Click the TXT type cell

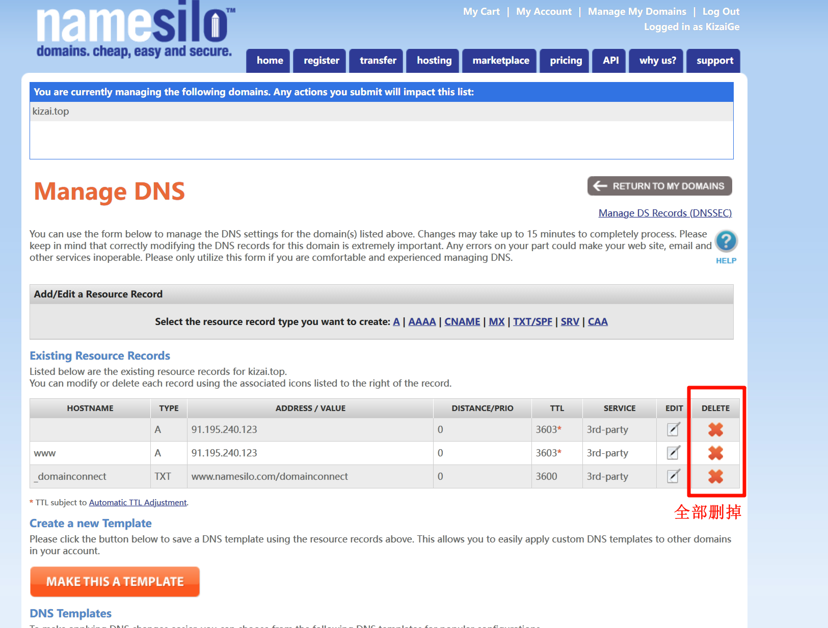point(169,477)
